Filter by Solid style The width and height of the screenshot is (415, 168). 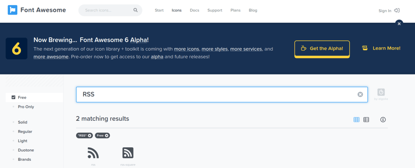click(22, 122)
